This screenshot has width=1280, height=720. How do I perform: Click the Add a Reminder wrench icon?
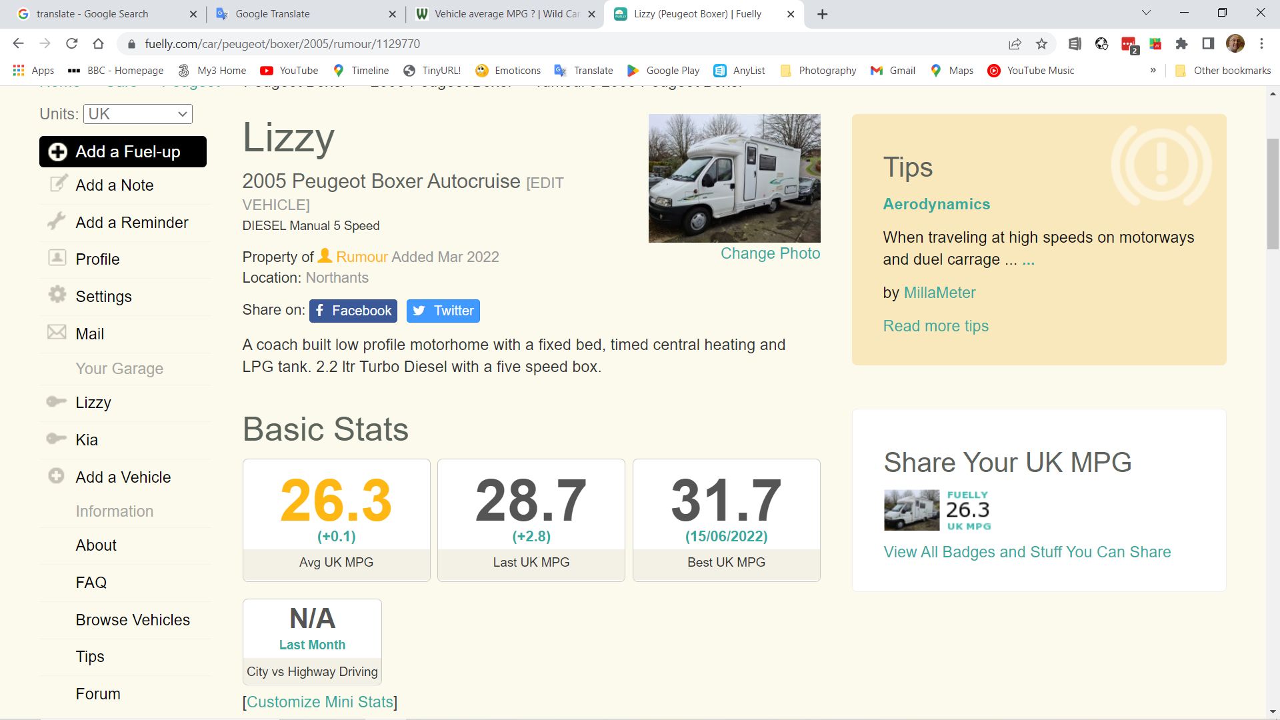point(57,221)
